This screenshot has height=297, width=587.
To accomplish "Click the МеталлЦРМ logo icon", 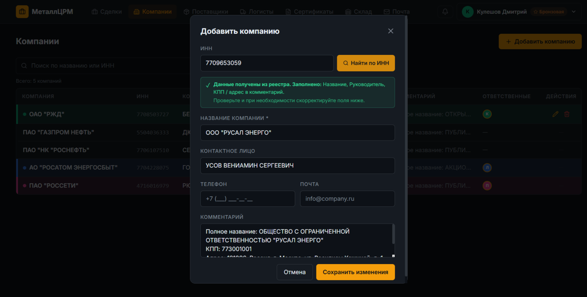I will 22,11.
